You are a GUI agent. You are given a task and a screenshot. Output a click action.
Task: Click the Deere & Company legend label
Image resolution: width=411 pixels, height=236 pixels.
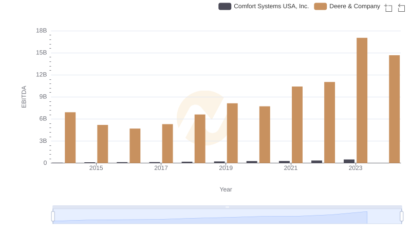(354, 6)
